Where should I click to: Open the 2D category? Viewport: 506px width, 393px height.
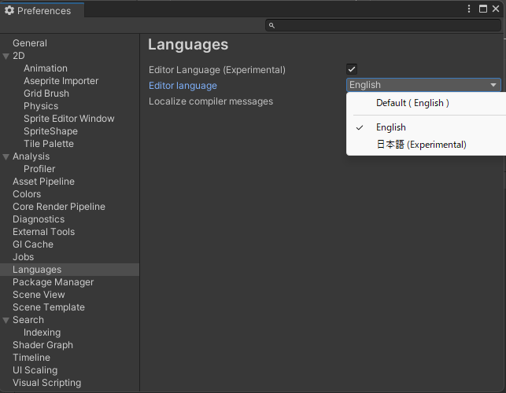(19, 56)
